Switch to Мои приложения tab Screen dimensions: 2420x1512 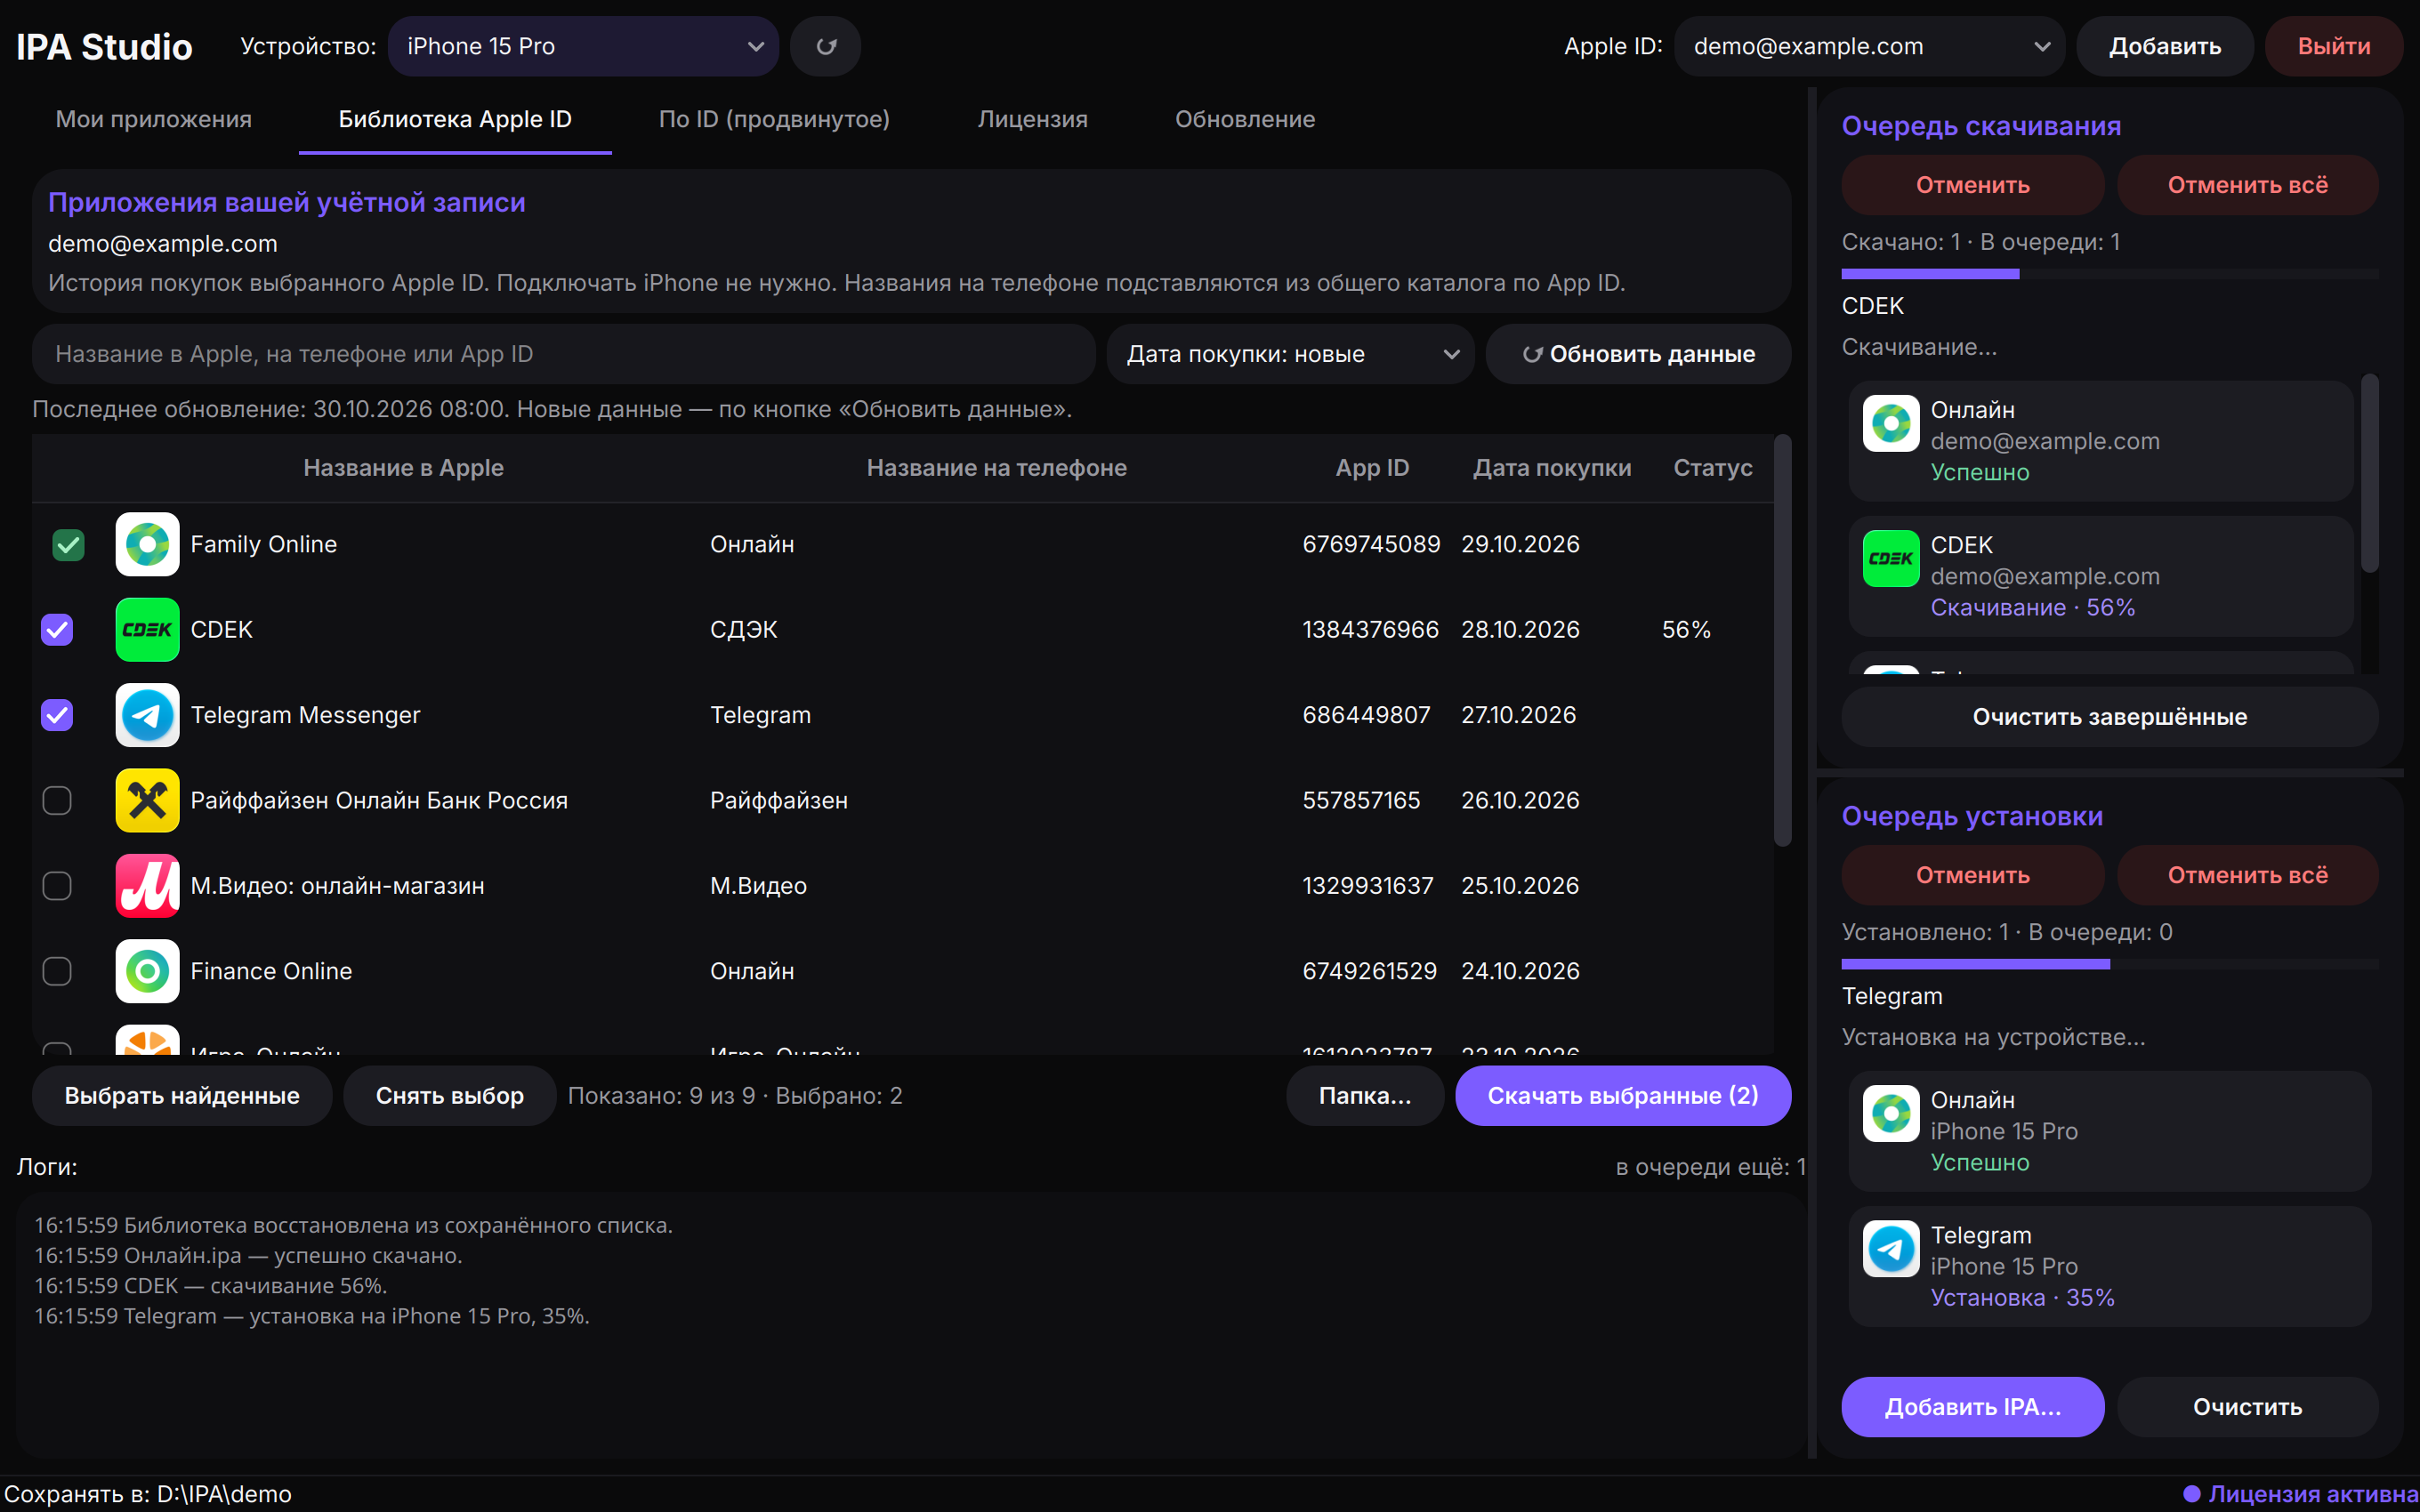pos(153,119)
